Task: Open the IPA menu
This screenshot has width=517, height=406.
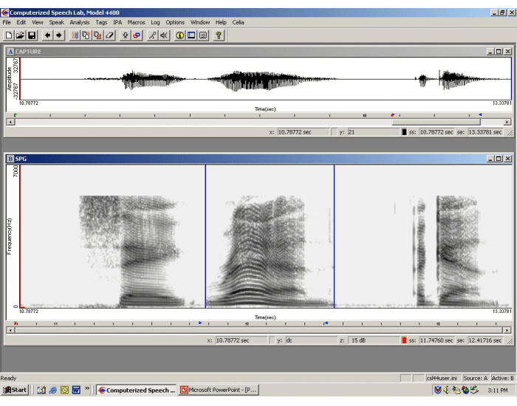Action: [117, 22]
